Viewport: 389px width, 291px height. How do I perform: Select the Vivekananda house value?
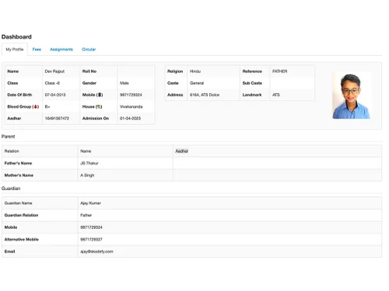click(131, 106)
